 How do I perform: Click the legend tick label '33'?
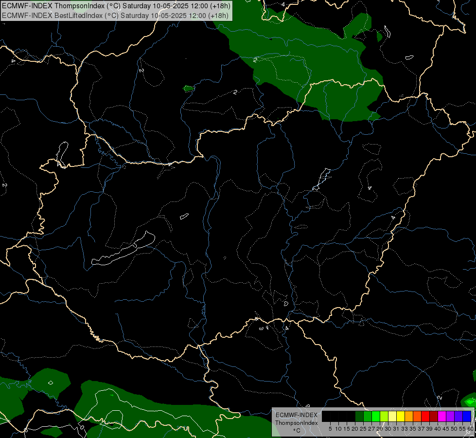pyautogui.click(x=405, y=429)
